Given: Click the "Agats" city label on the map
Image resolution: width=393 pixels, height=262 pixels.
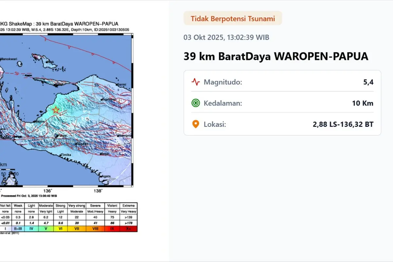Looking at the screenshot, I should [x=106, y=176].
